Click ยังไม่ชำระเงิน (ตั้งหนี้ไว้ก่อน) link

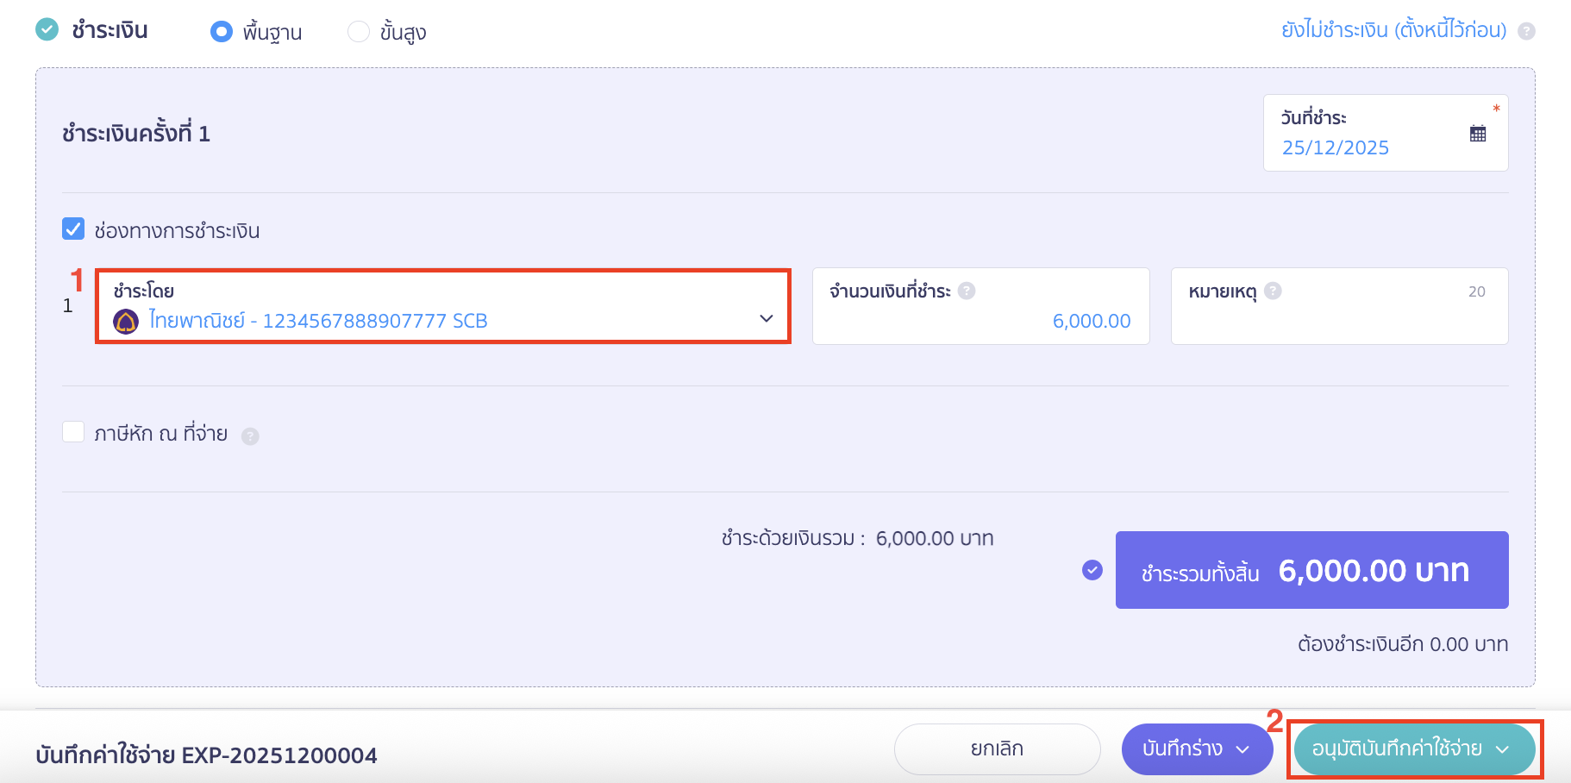pyautogui.click(x=1393, y=30)
